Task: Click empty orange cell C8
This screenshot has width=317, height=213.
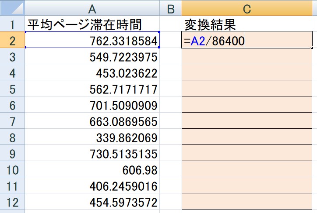Action: pyautogui.click(x=247, y=138)
